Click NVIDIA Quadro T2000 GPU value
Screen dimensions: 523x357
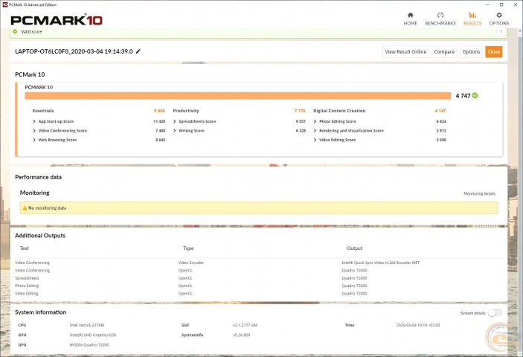[x=89, y=344]
